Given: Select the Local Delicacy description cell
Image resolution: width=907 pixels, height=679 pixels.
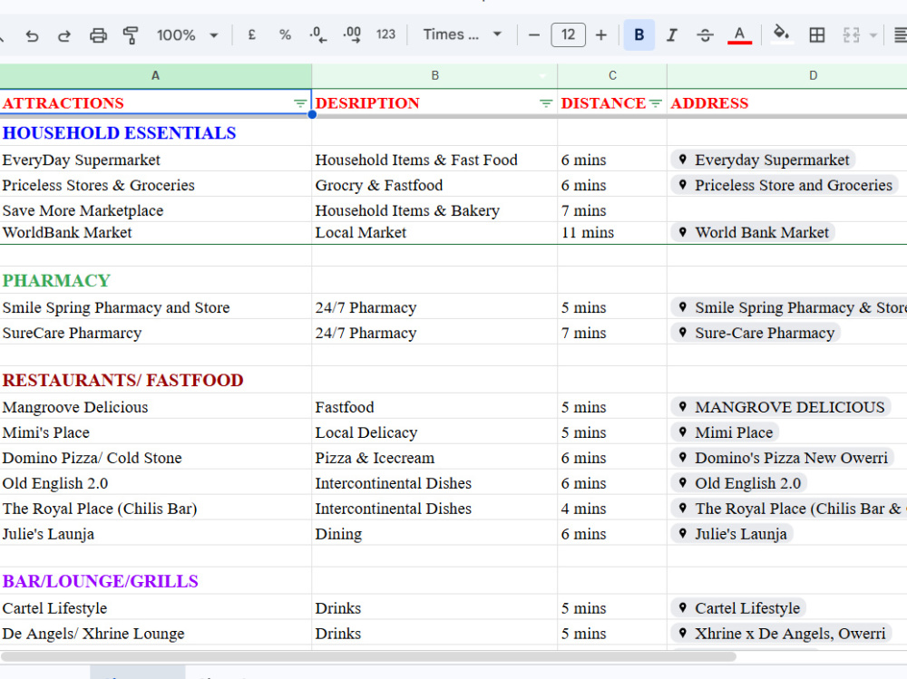Looking at the screenshot, I should point(434,432).
